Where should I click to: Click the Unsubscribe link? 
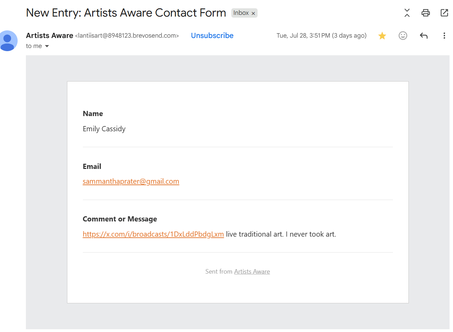point(212,36)
